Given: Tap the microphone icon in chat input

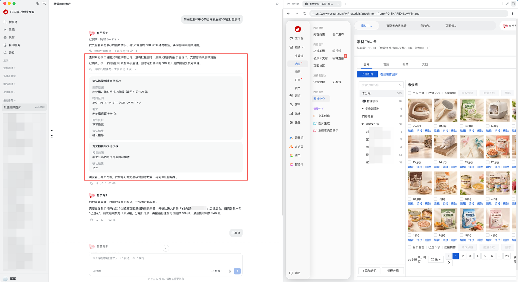Looking at the screenshot, I should pyautogui.click(x=230, y=271).
